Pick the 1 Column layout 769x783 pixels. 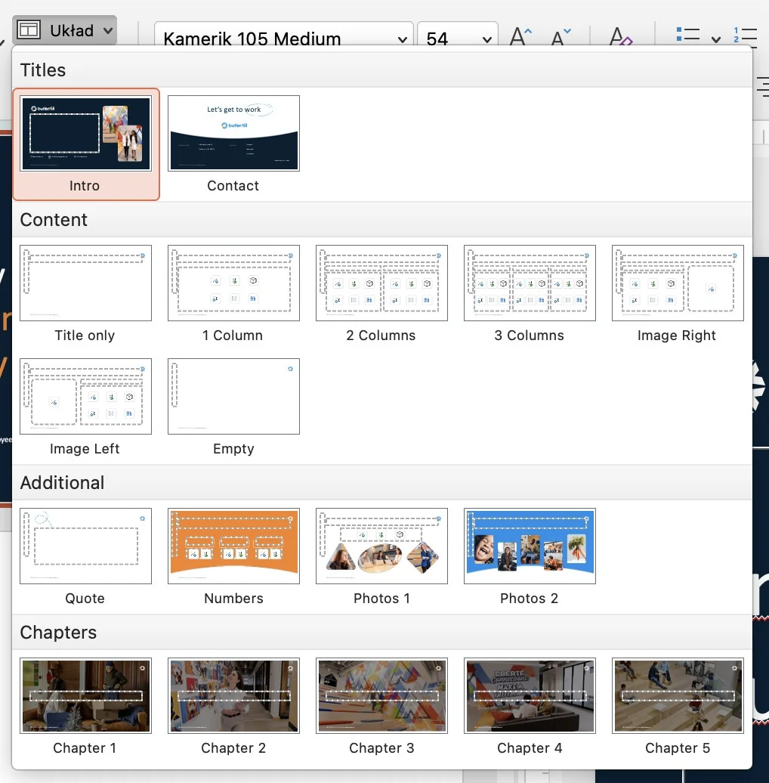point(233,283)
